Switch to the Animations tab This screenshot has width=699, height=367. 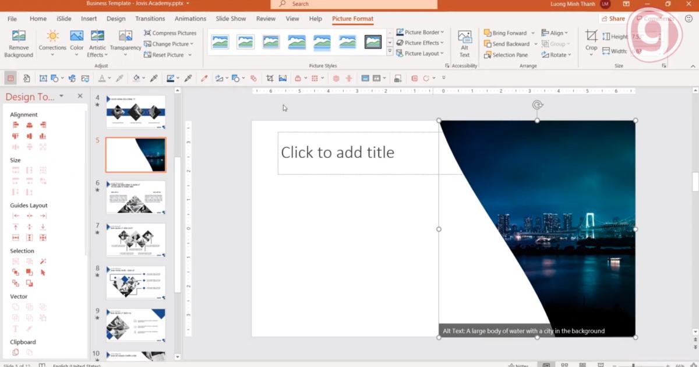pos(190,19)
